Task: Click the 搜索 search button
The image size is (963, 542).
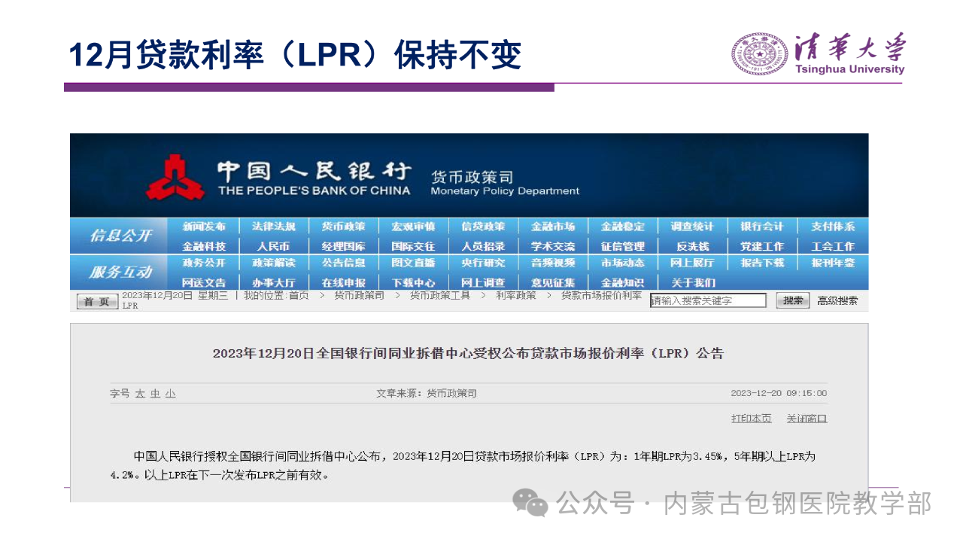Action: tap(792, 300)
